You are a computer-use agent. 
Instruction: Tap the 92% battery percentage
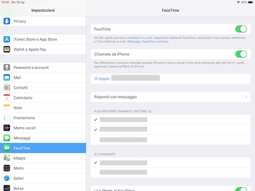[x=244, y=2]
